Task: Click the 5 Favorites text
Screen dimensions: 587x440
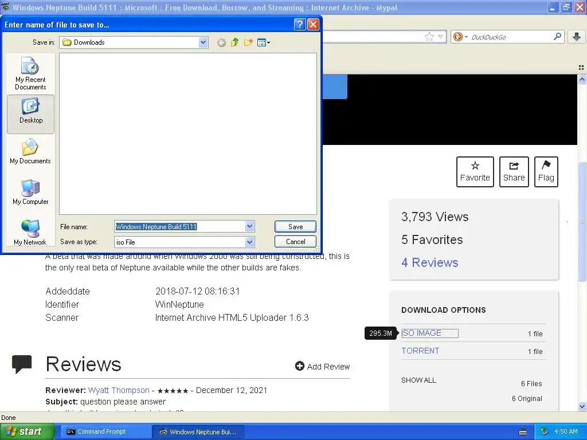Action: tap(432, 240)
